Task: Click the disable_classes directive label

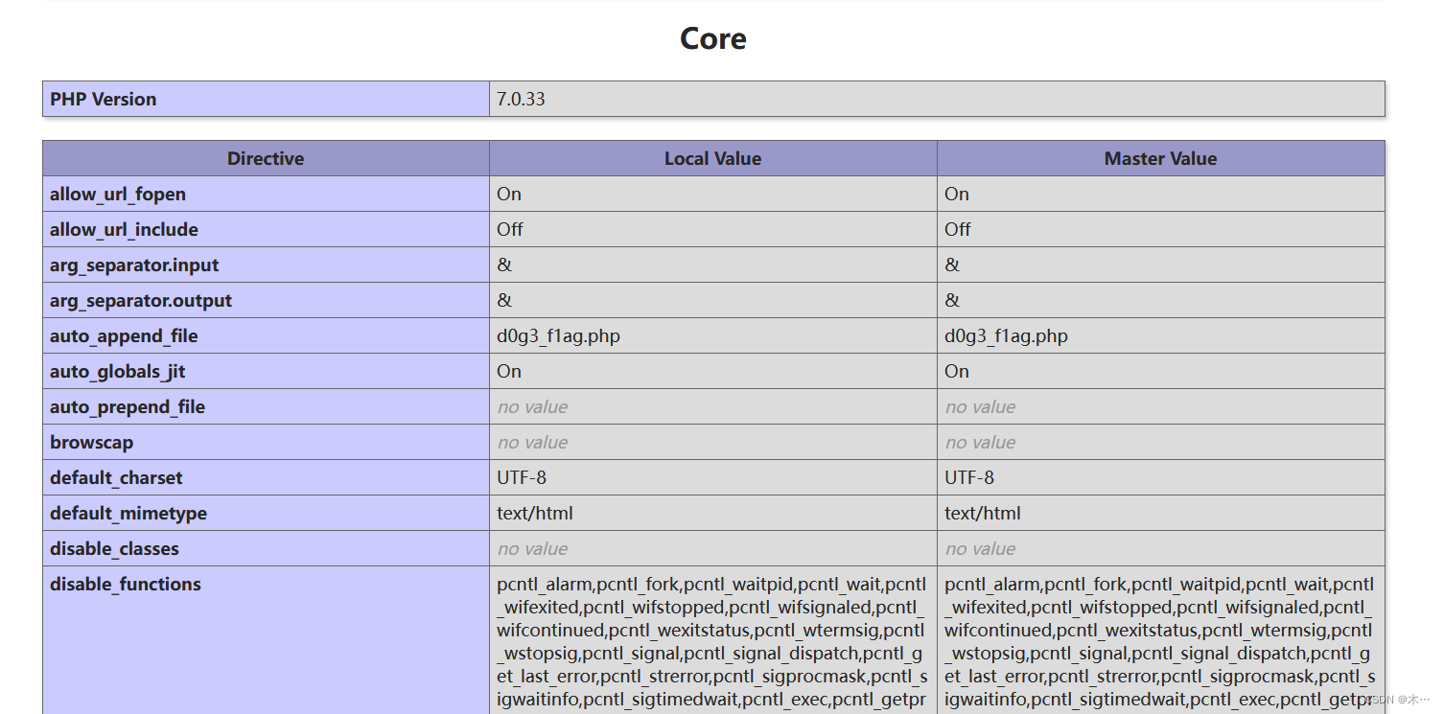Action: [115, 548]
